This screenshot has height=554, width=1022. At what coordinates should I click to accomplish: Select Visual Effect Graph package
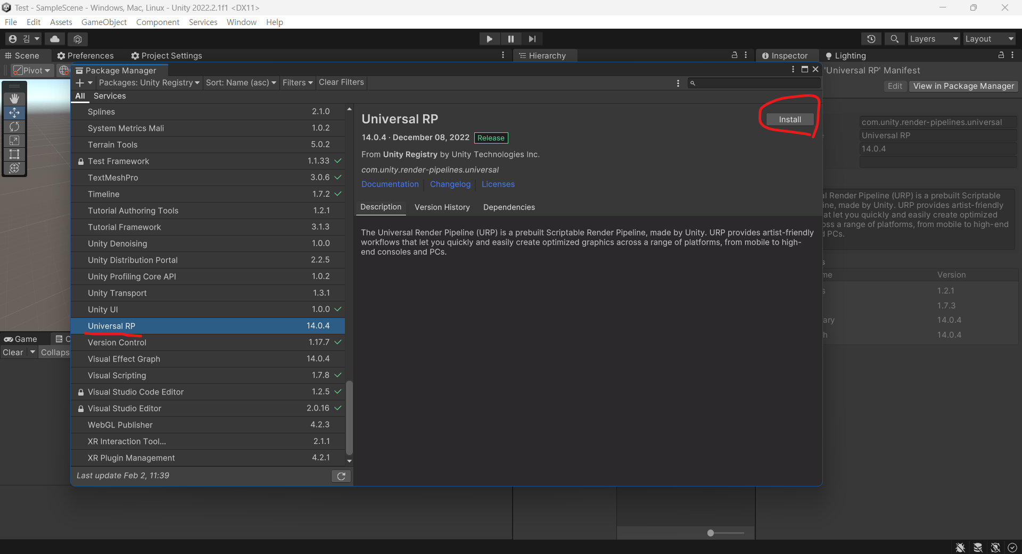coord(208,359)
